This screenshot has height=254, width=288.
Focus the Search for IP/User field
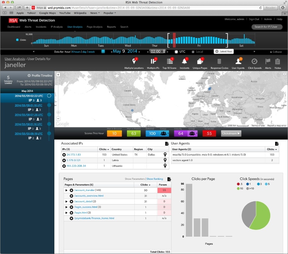click(x=267, y=27)
